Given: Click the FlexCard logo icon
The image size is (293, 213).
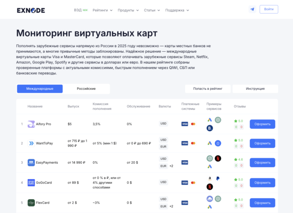Looking at the screenshot, I should point(31,203).
